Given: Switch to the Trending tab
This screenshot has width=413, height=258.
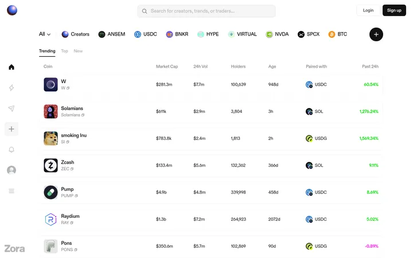Looking at the screenshot, I should (x=47, y=51).
